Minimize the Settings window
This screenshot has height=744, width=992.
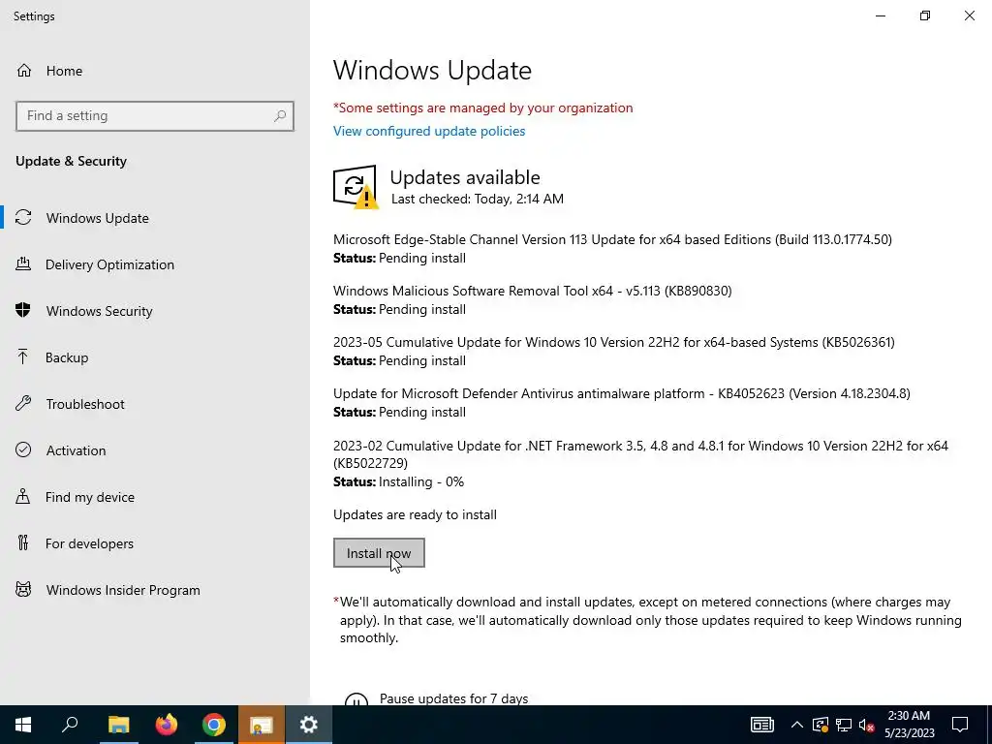[x=880, y=15]
